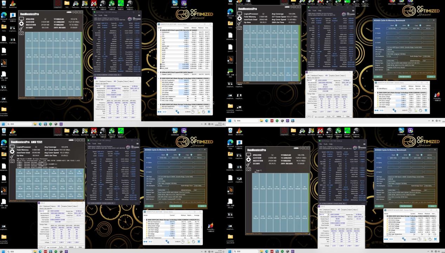Click HWiNFO blue X icon in top-left screenshot
This screenshot has width=445, height=253.
tap(209, 112)
